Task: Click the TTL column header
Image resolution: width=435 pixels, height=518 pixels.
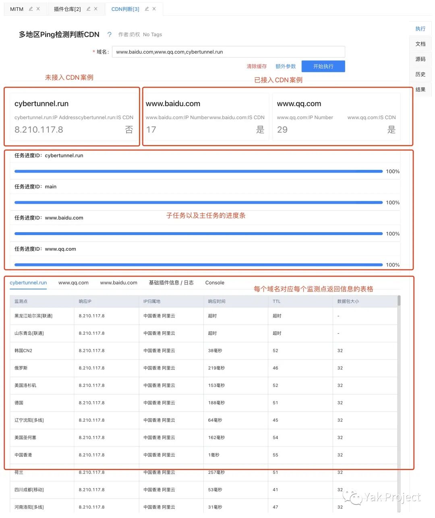Action: 300,301
